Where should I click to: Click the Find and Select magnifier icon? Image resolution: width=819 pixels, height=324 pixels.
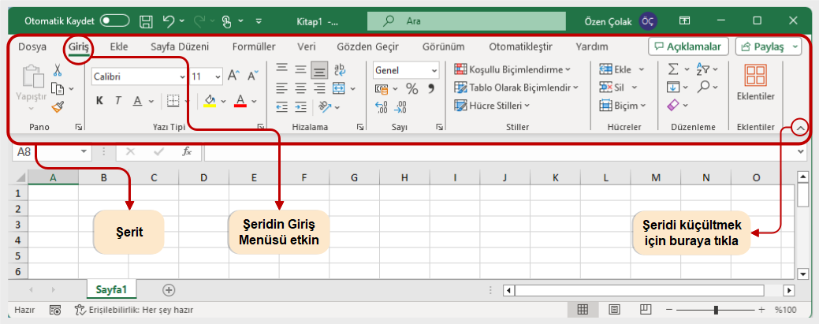point(703,87)
